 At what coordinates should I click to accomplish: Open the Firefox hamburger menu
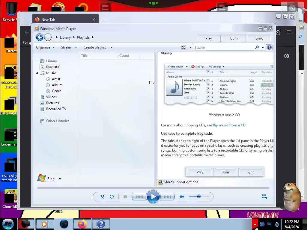(x=289, y=32)
